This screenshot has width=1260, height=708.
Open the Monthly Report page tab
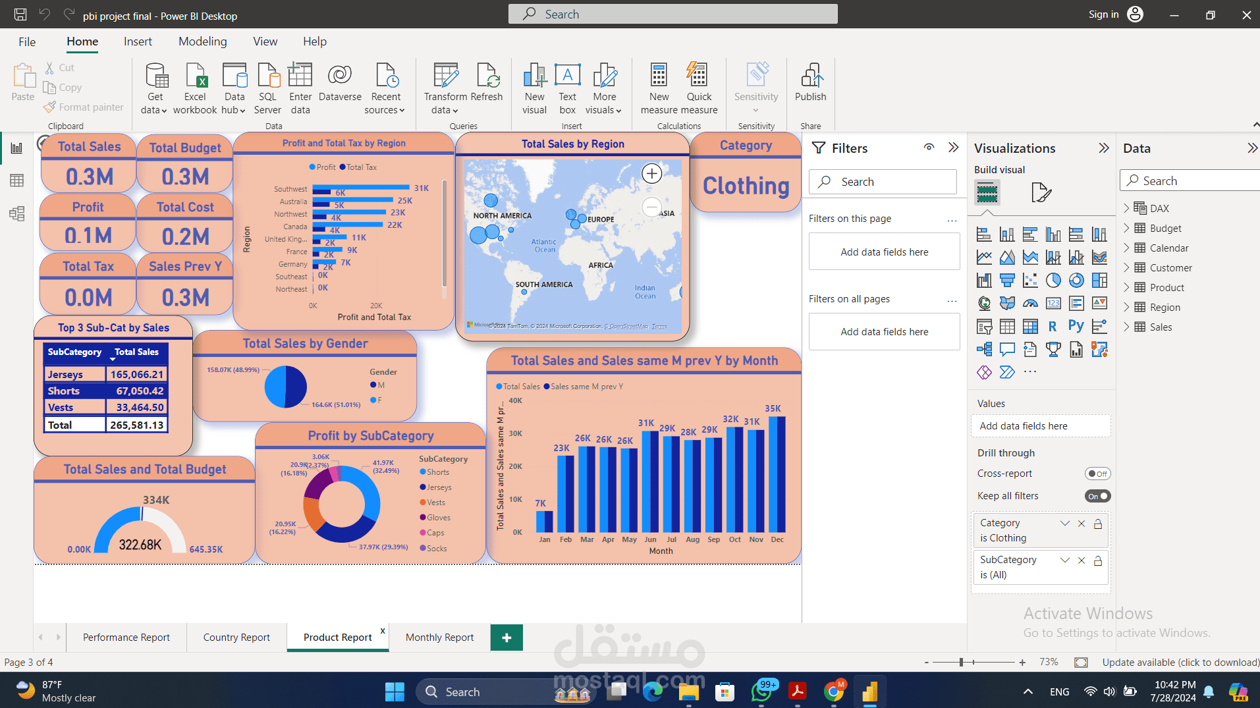pos(439,637)
